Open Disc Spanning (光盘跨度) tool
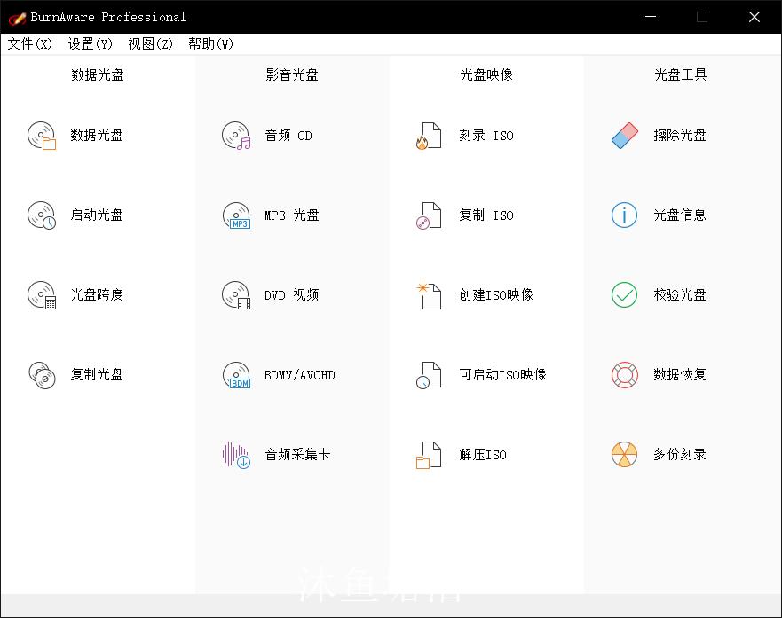This screenshot has height=618, width=782. (80, 294)
